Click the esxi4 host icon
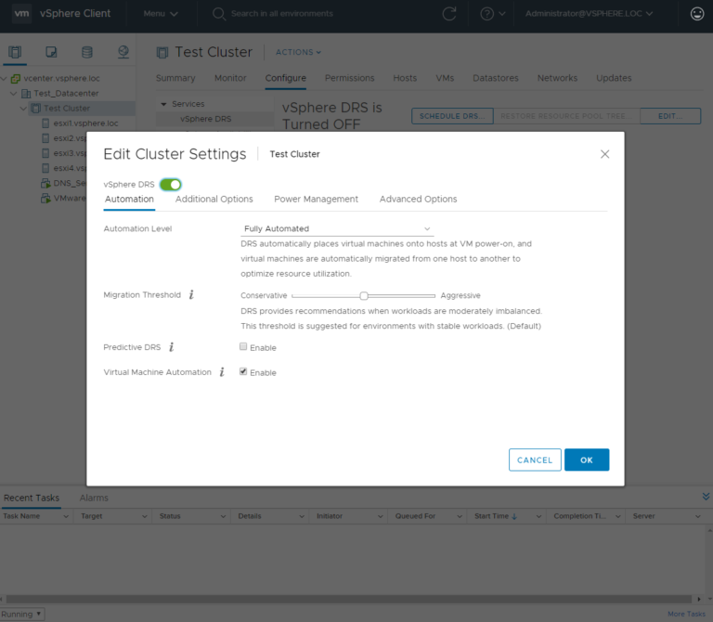This screenshot has height=622, width=713. pos(45,168)
